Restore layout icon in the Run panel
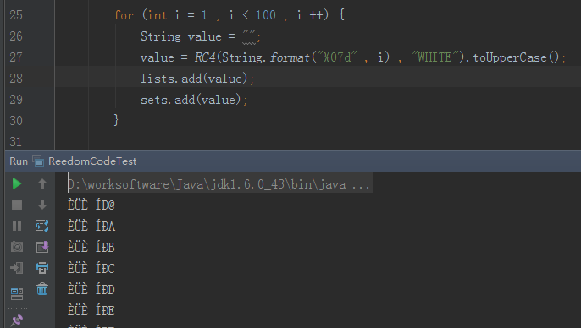Image resolution: width=581 pixels, height=328 pixels. pos(17,294)
